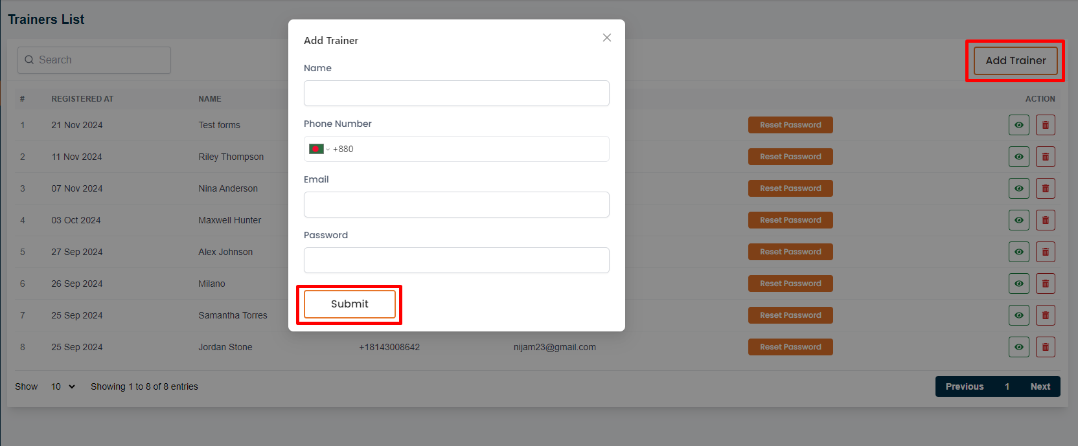The width and height of the screenshot is (1078, 446).
Task: Expand the Show entries count dropdown
Action: point(63,386)
